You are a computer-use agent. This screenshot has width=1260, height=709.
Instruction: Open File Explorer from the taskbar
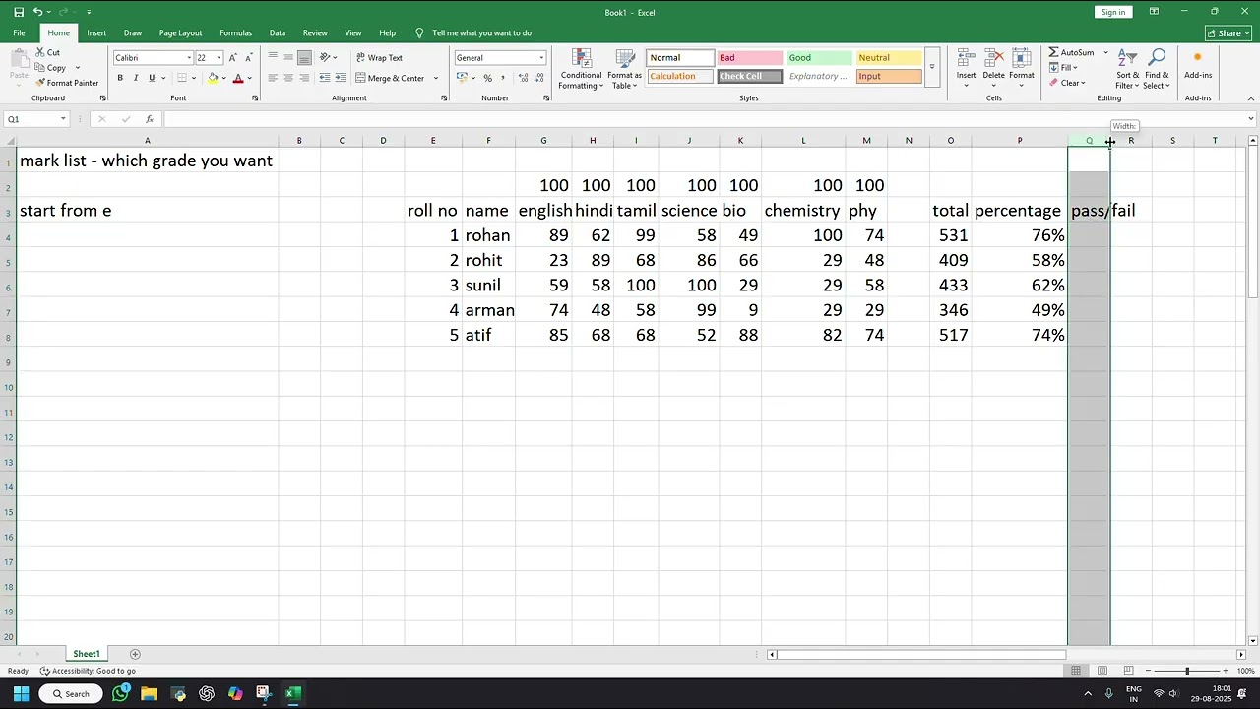coord(149,693)
